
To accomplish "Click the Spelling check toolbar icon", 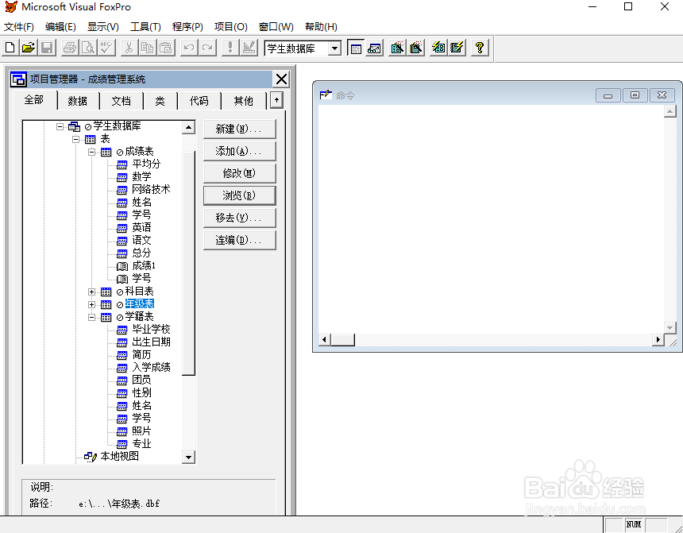I will (x=106, y=48).
